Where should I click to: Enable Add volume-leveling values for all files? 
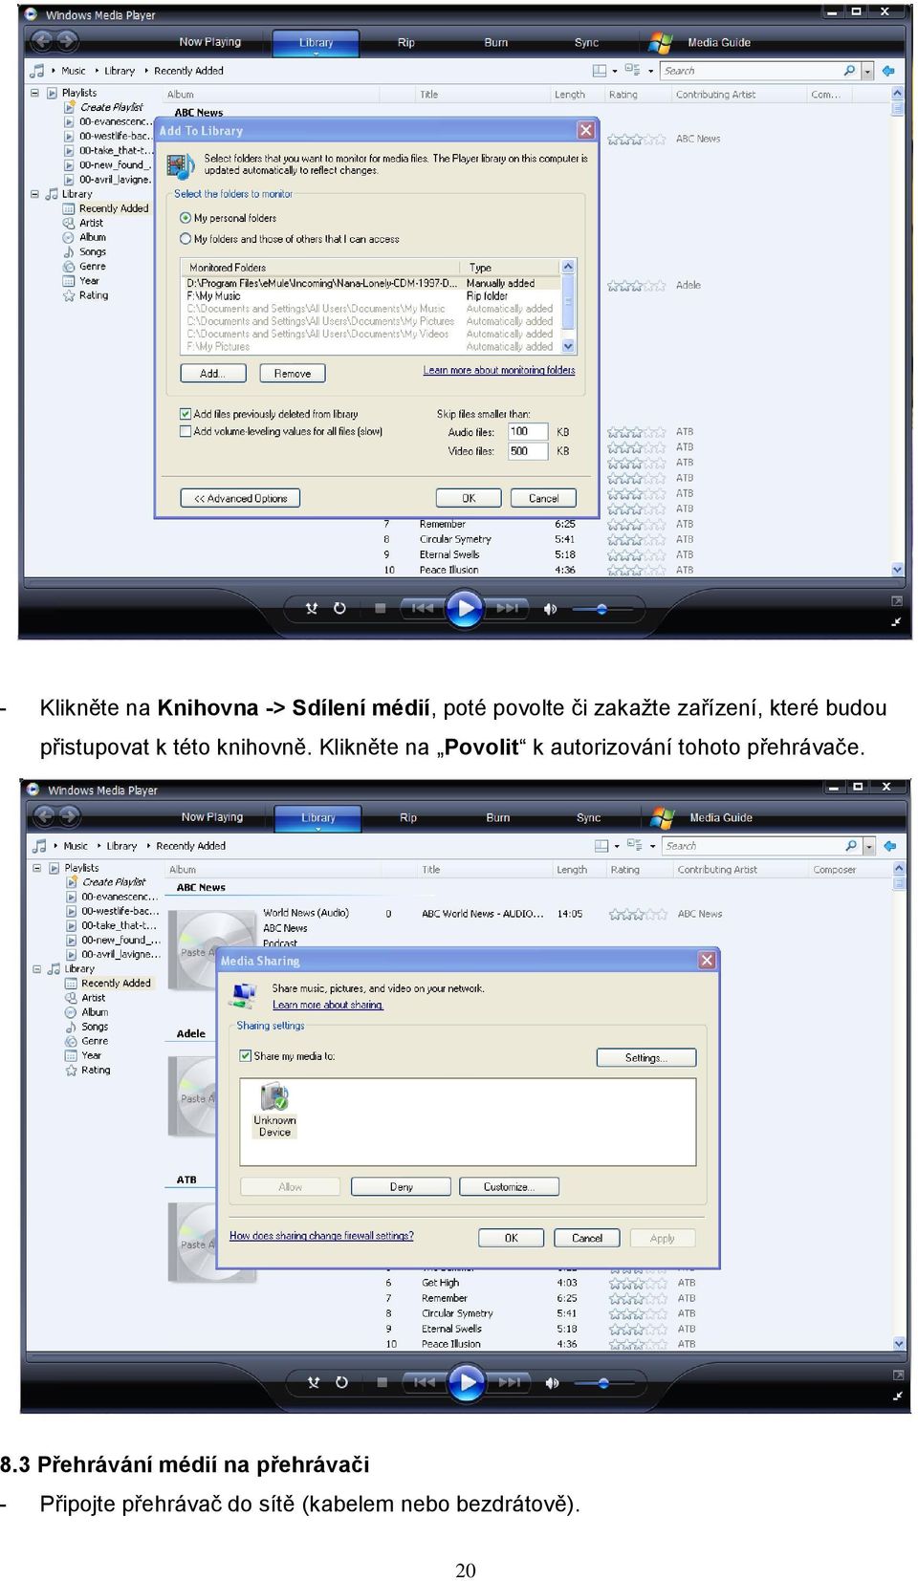pos(186,431)
